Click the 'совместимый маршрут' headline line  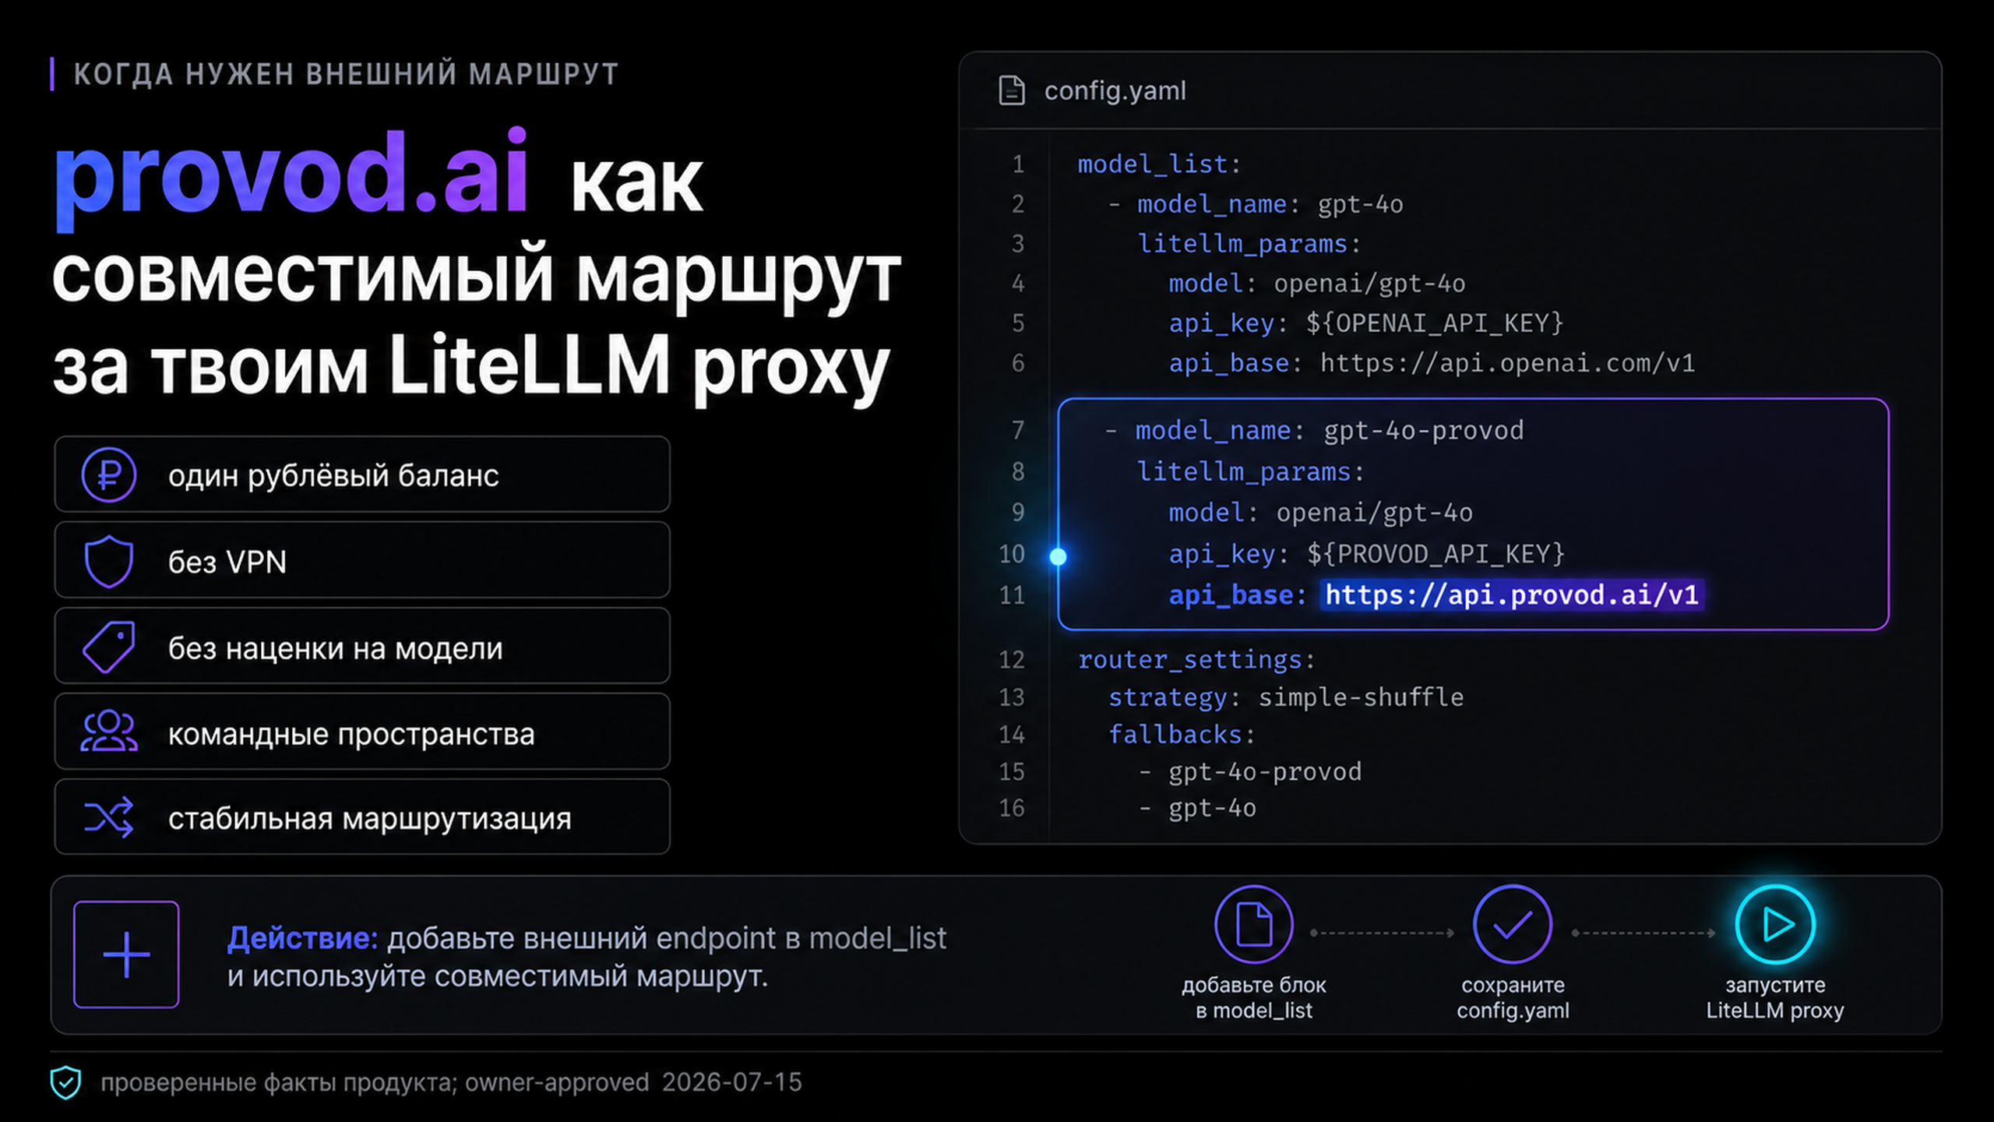point(476,276)
